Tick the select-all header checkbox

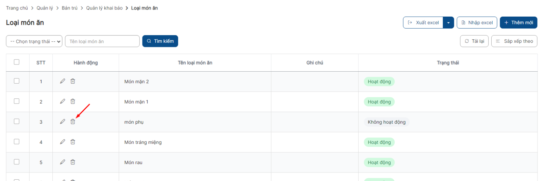click(17, 62)
